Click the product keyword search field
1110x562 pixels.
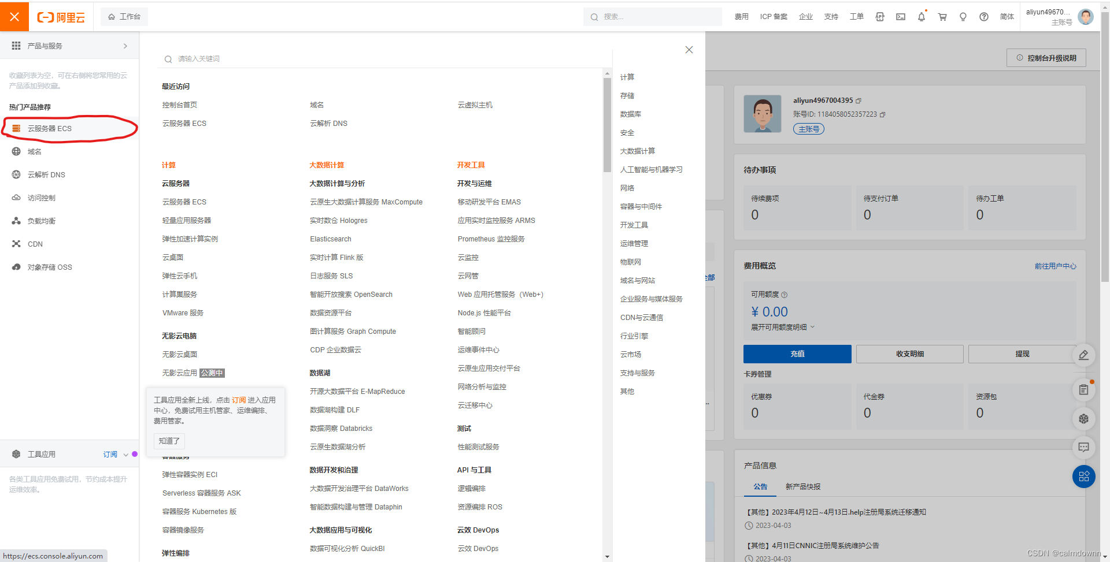(x=384, y=58)
